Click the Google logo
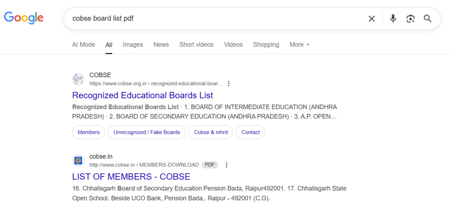The height and width of the screenshot is (207, 452). pos(24,18)
